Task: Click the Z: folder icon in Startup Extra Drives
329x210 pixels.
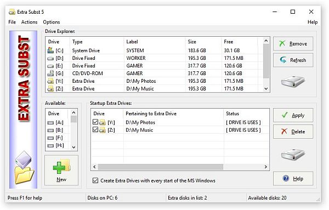Action: [x=103, y=130]
